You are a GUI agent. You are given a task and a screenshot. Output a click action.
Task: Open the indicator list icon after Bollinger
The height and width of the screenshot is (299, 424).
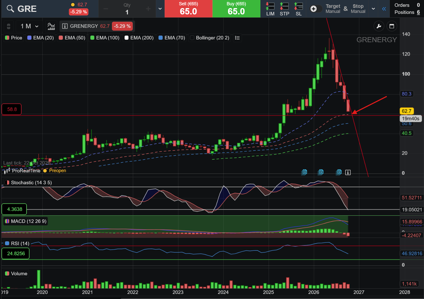coord(237,38)
